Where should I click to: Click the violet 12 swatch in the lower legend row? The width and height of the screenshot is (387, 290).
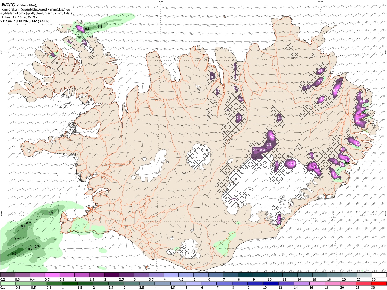(286, 284)
